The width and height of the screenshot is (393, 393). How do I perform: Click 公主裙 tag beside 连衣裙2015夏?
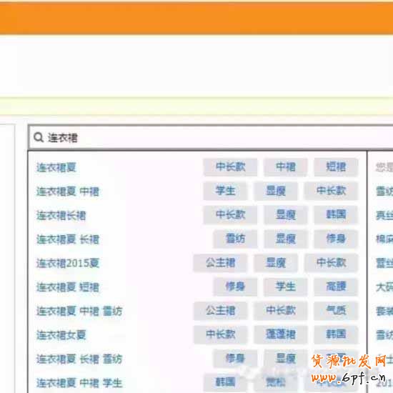(220, 263)
